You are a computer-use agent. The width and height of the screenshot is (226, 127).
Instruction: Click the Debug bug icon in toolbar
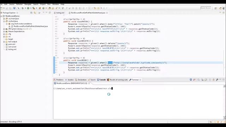click(23, 8)
